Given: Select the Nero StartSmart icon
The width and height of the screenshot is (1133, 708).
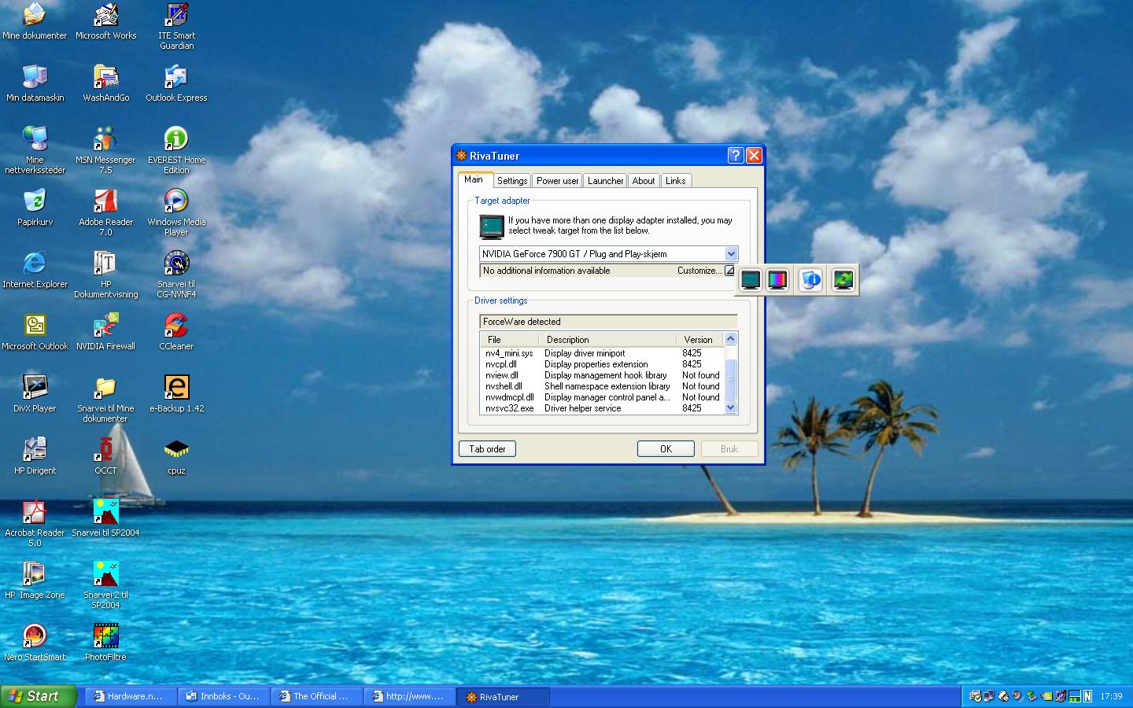Looking at the screenshot, I should [35, 643].
